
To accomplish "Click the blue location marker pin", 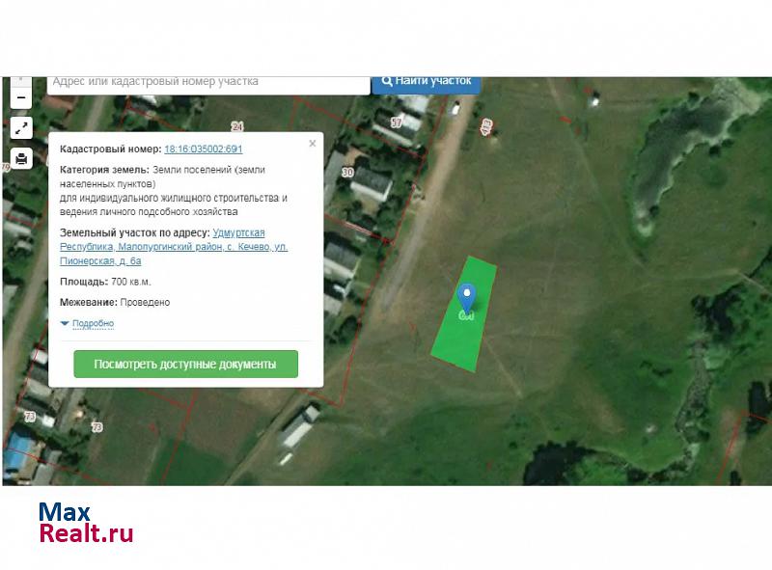I will tap(466, 295).
